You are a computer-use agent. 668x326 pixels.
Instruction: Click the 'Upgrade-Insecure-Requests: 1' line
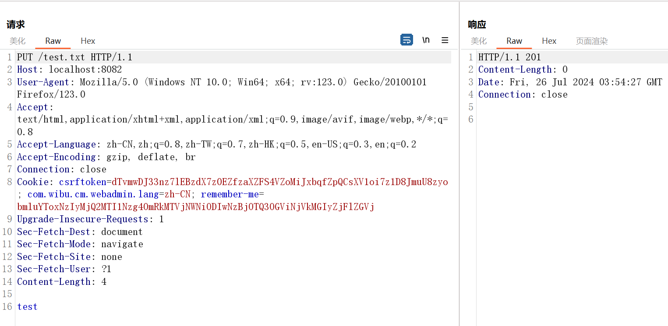(x=90, y=219)
